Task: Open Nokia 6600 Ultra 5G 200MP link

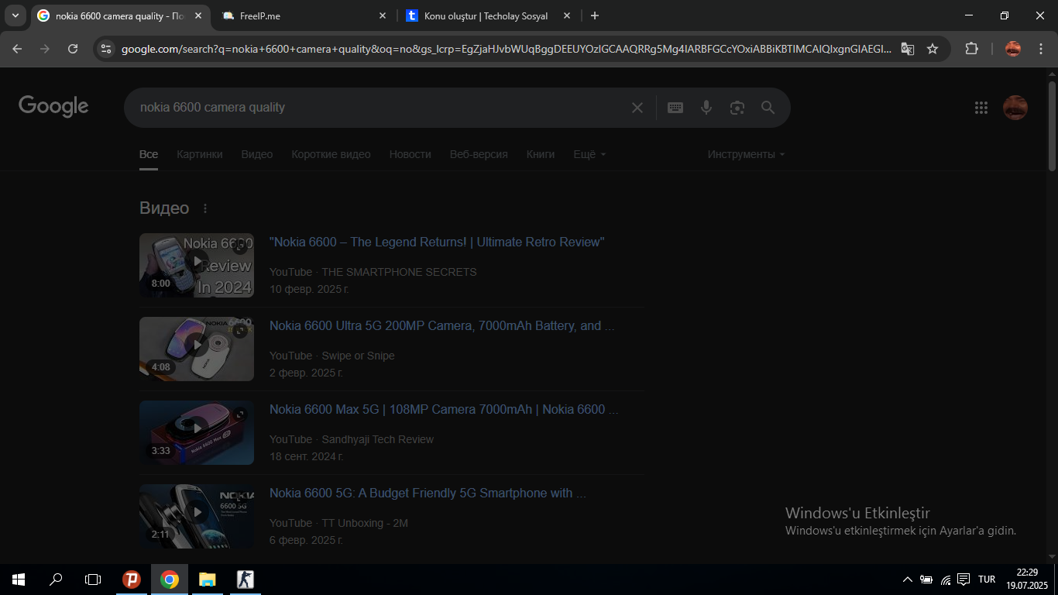Action: 442,326
